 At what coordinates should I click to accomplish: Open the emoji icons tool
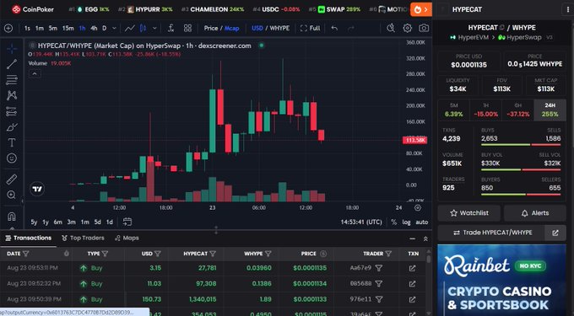pos(12,158)
